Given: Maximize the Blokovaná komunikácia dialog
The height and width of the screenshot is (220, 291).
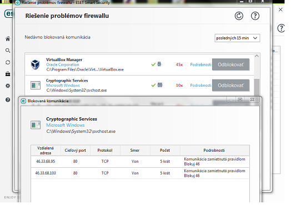Looking at the screenshot, I should [240, 99].
